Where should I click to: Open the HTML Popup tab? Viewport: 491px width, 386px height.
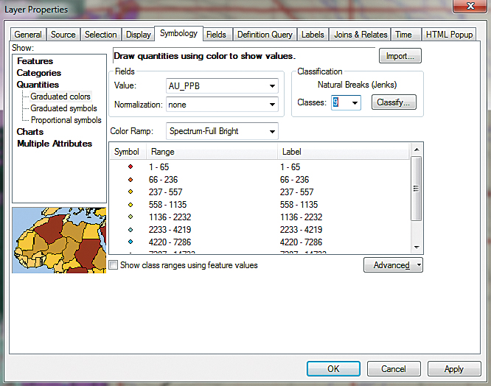[x=450, y=35]
